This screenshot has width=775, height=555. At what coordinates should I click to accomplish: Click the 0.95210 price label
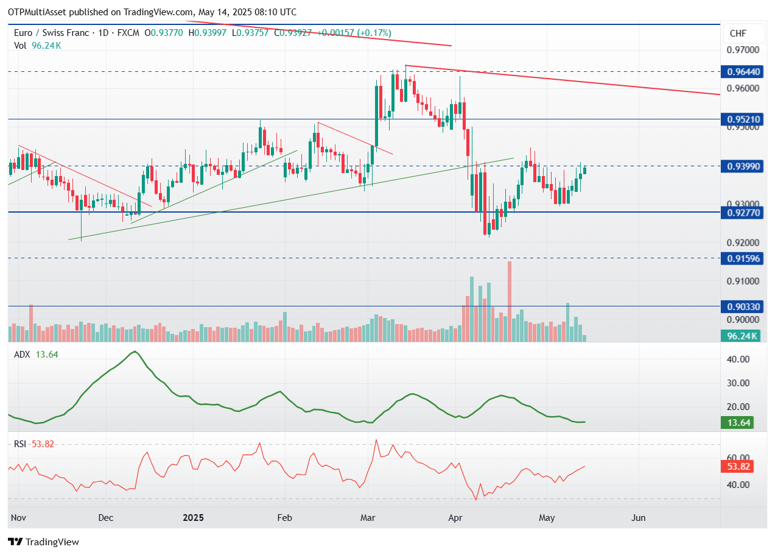[743, 119]
